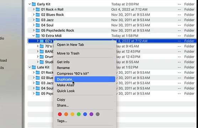Expand the 01 Rock folder under Late Kit
The width and height of the screenshot is (198, 128).
click(x=33, y=73)
